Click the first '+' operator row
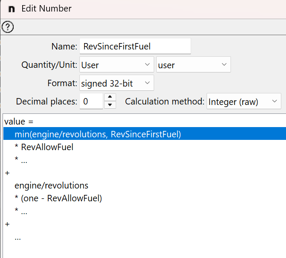This screenshot has width=286, height=258. 7,173
